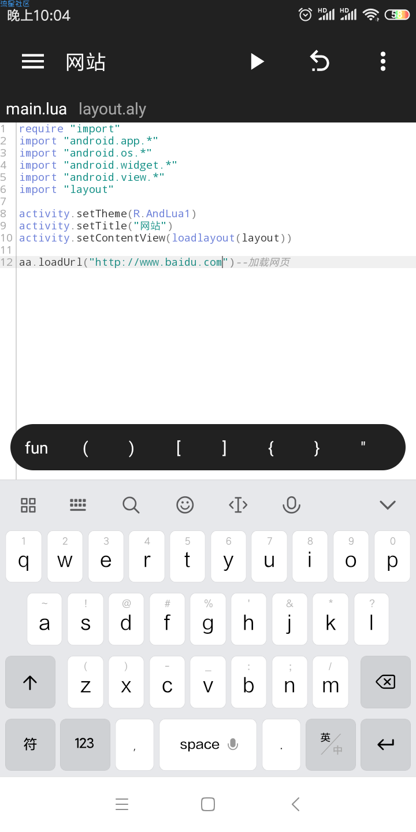Open the three-dot overflow menu

(383, 61)
